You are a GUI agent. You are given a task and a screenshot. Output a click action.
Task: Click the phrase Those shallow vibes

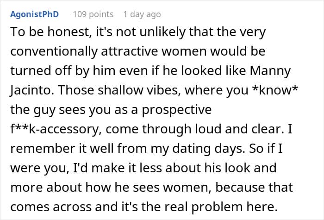tap(118, 90)
